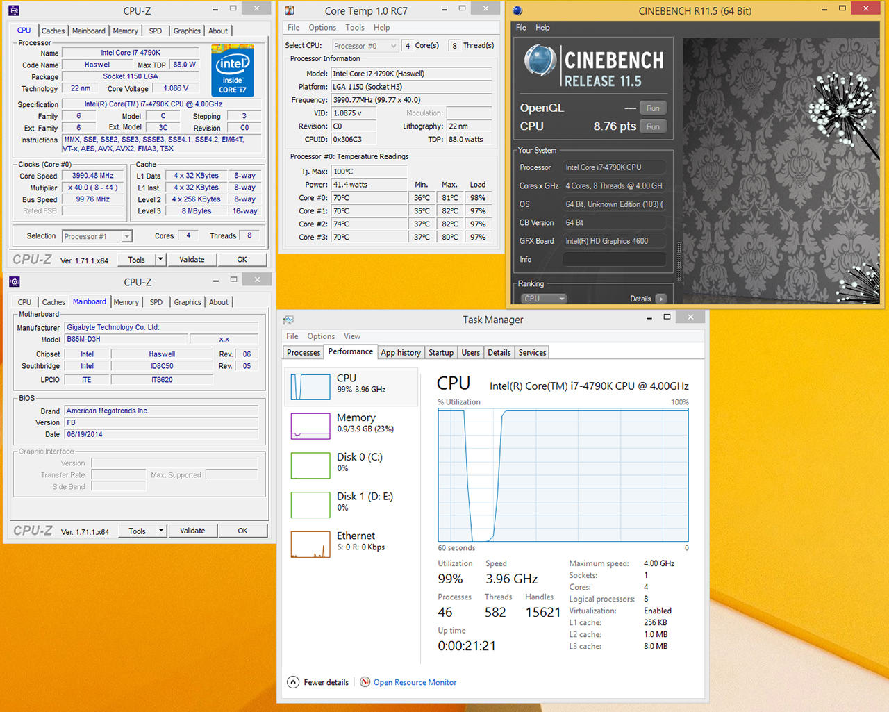Open the Tools menu in Core Temp

(355, 28)
